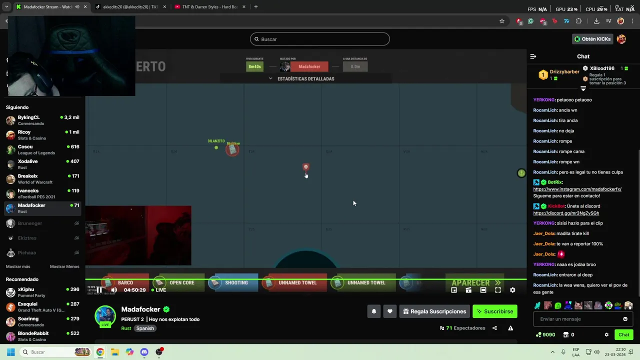Click Mostrar más in sidebar
Viewport: 640px width, 360px height.
click(18, 266)
